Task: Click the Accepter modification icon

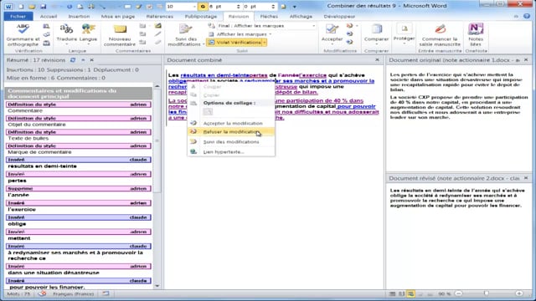Action: [x=332, y=29]
